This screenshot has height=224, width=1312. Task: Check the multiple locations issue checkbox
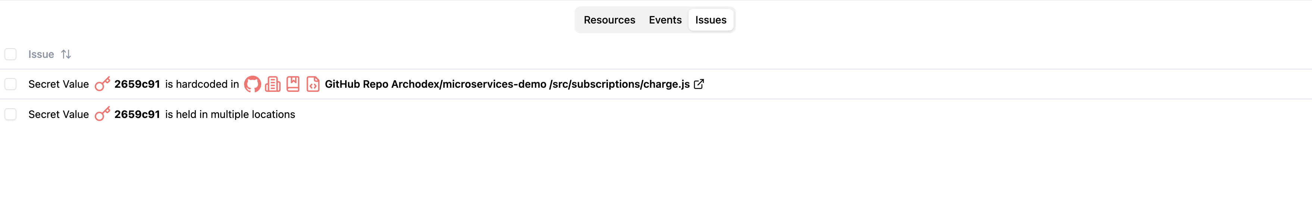point(11,114)
